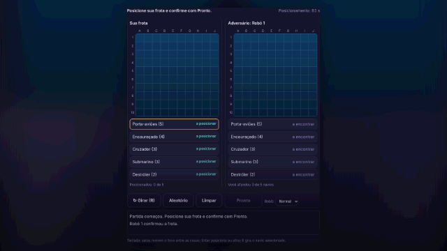
Task: Click cell A1 on the adversary grid
Action: (237, 38)
